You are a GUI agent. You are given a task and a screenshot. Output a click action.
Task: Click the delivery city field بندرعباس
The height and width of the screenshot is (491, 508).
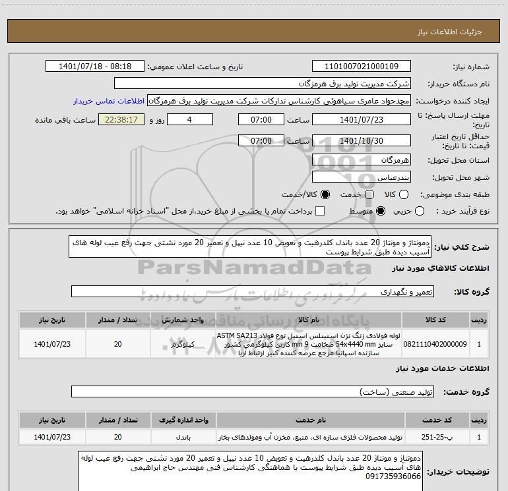tap(362, 177)
